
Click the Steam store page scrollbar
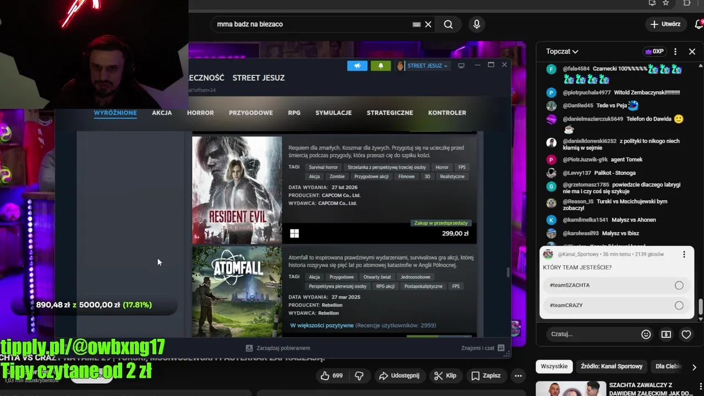508,272
